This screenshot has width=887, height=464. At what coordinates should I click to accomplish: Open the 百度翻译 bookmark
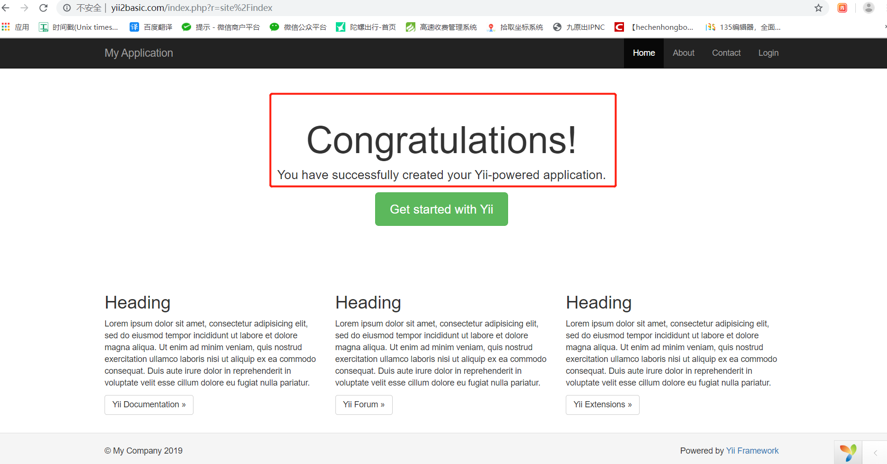151,27
